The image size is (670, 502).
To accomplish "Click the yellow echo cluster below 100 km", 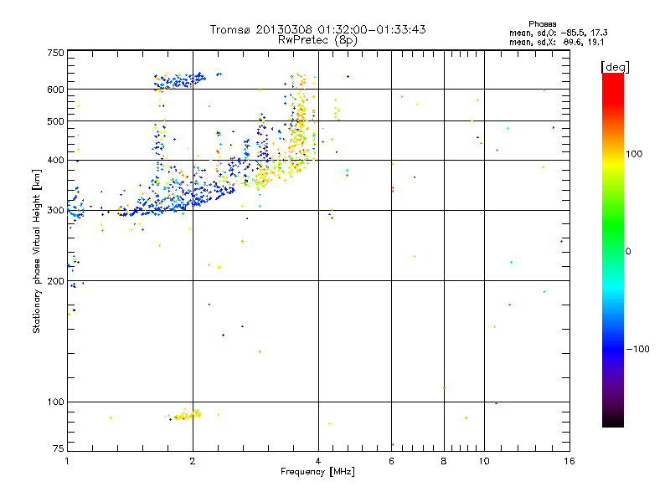I will (x=186, y=415).
